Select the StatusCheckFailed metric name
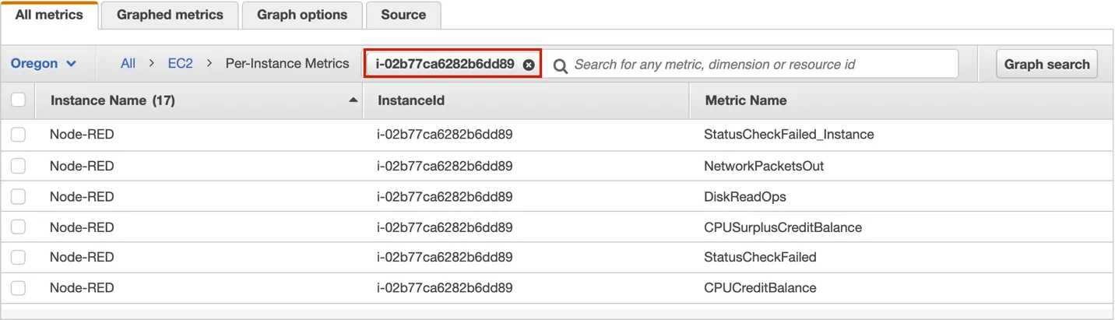1115x320 pixels. (x=760, y=258)
